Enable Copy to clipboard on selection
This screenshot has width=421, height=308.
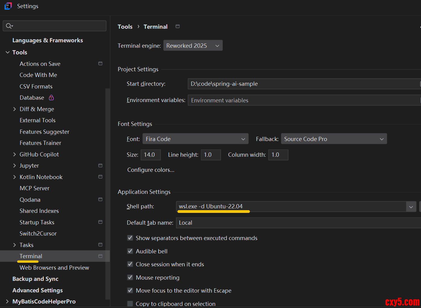tap(130, 303)
